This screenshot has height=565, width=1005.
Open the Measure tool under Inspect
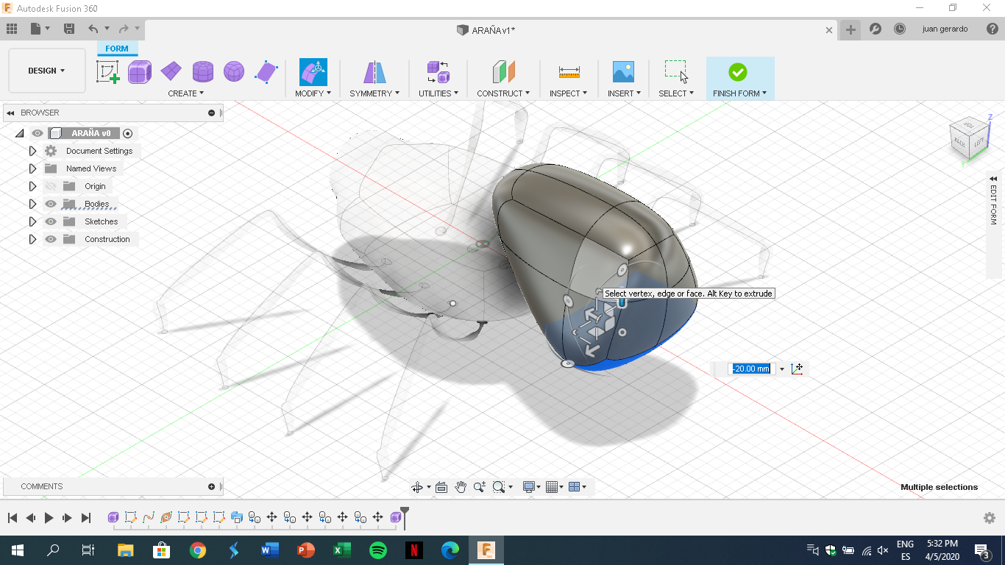coord(568,71)
